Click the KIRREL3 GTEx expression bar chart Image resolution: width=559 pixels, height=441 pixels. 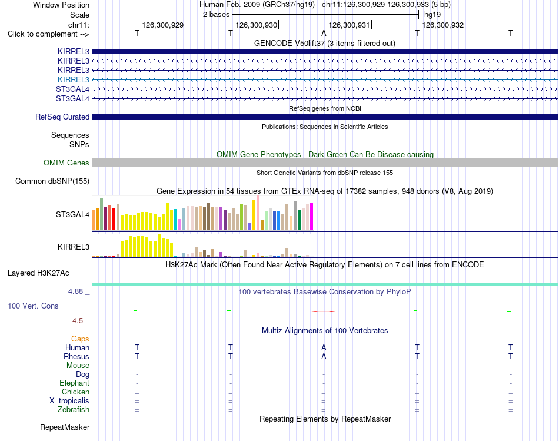[x=202, y=245]
